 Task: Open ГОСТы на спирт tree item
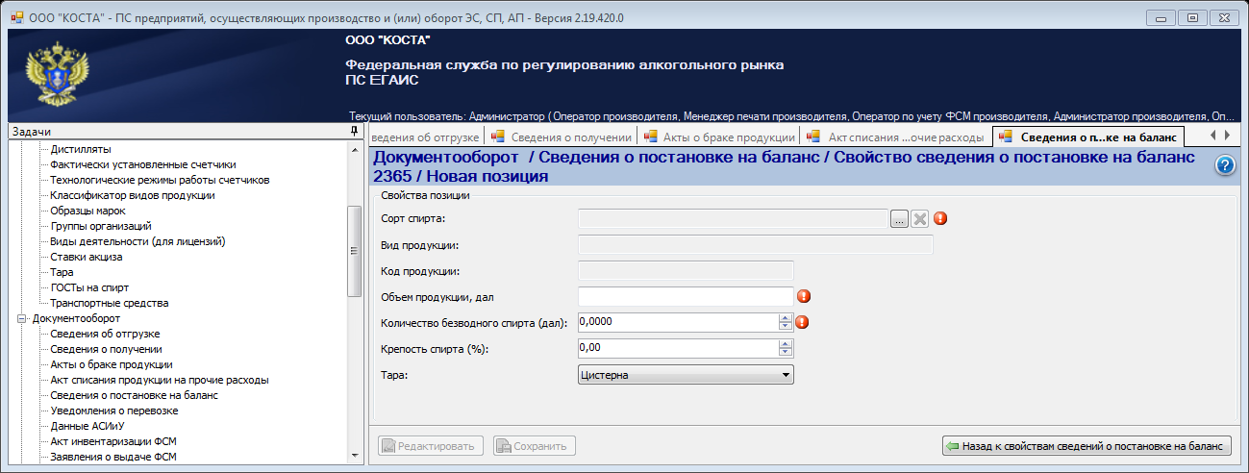pos(89,287)
